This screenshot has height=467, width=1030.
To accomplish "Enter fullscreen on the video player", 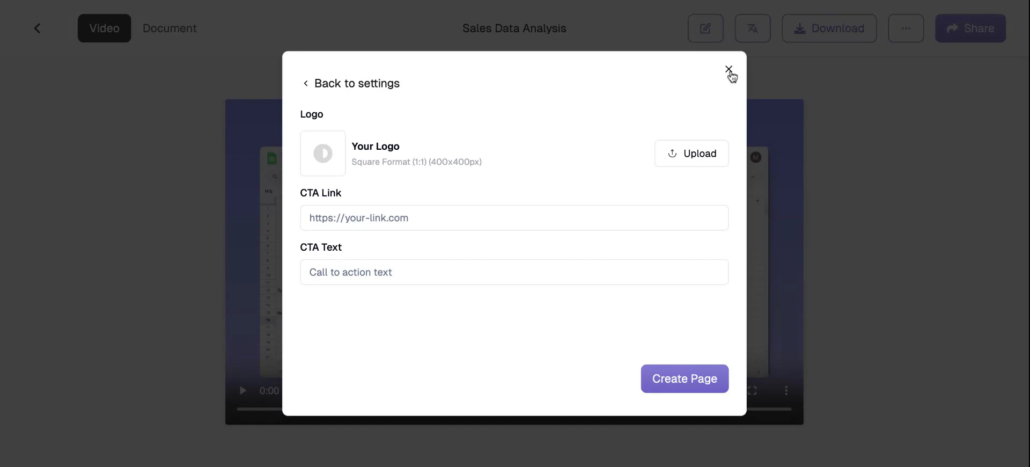I will click(753, 390).
